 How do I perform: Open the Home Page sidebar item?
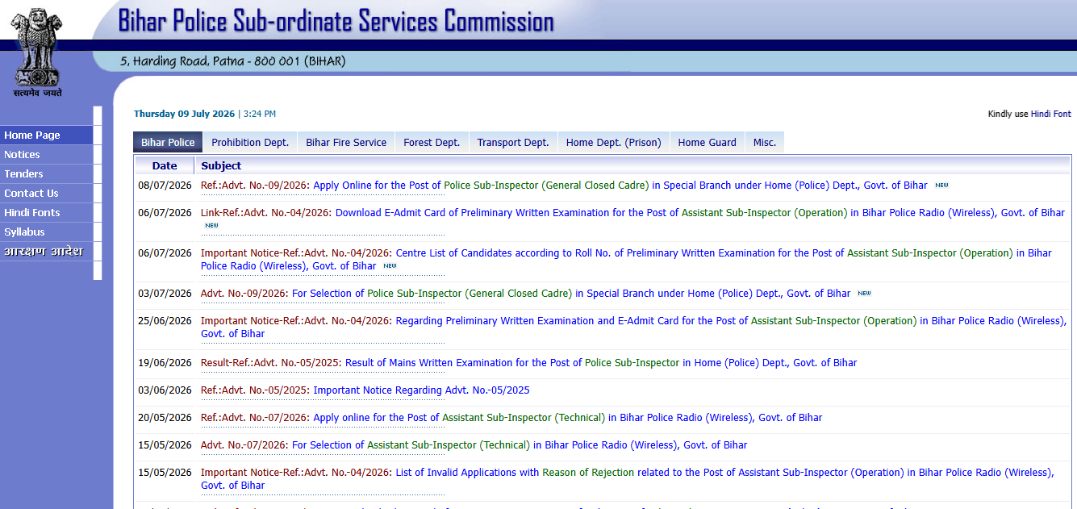[x=47, y=136]
